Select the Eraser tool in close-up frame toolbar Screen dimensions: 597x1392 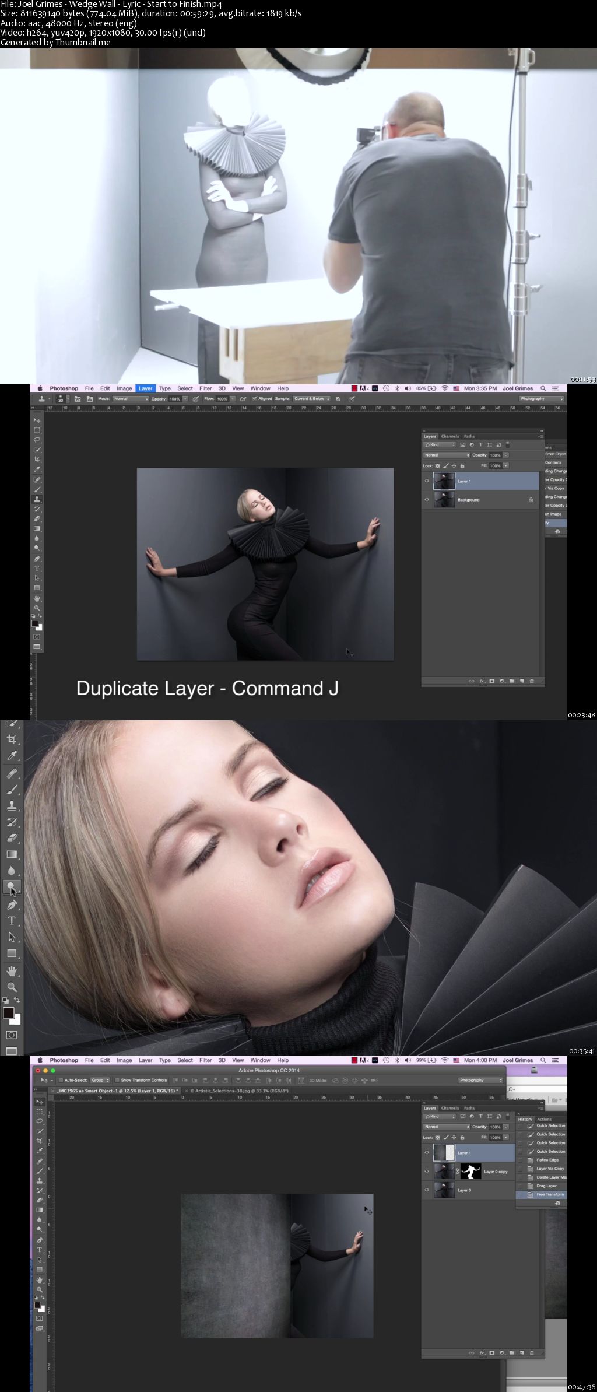coord(12,838)
